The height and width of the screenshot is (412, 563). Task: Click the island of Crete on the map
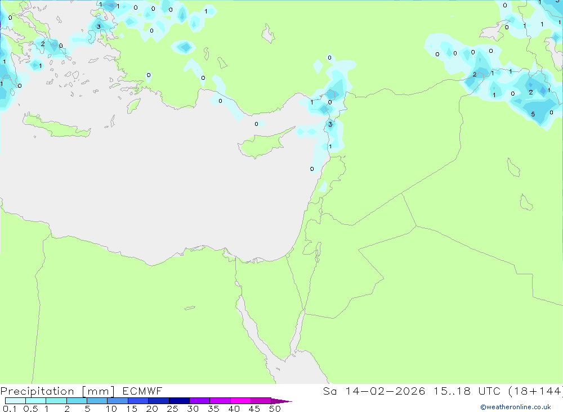click(x=56, y=125)
